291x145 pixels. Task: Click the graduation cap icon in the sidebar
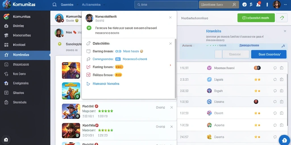(6, 35)
